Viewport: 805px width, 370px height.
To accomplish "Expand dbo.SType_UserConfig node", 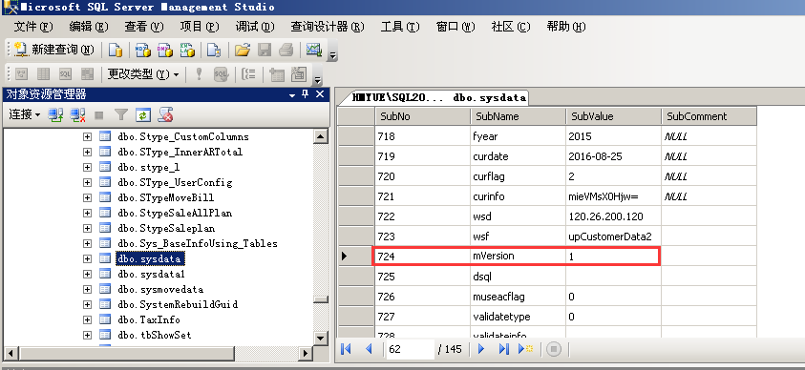I will 87,182.
